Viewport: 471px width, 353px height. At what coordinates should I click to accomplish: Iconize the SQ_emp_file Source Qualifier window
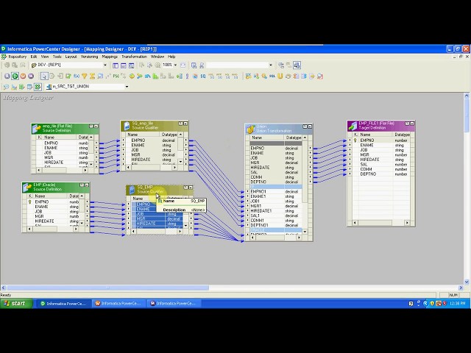(x=185, y=124)
